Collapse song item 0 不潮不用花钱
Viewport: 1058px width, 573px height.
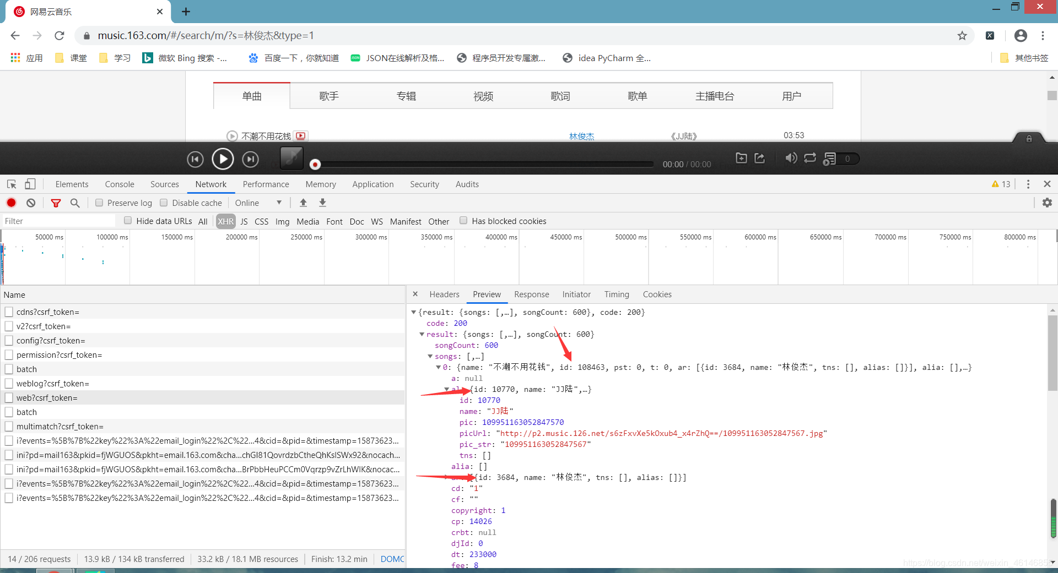coord(438,367)
